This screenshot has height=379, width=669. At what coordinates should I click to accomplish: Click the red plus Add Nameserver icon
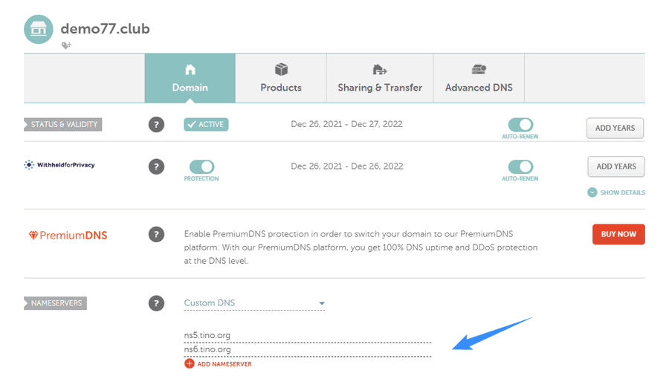[x=189, y=363]
